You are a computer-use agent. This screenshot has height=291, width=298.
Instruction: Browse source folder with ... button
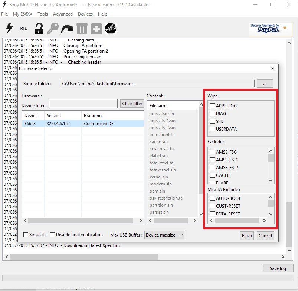click(265, 84)
